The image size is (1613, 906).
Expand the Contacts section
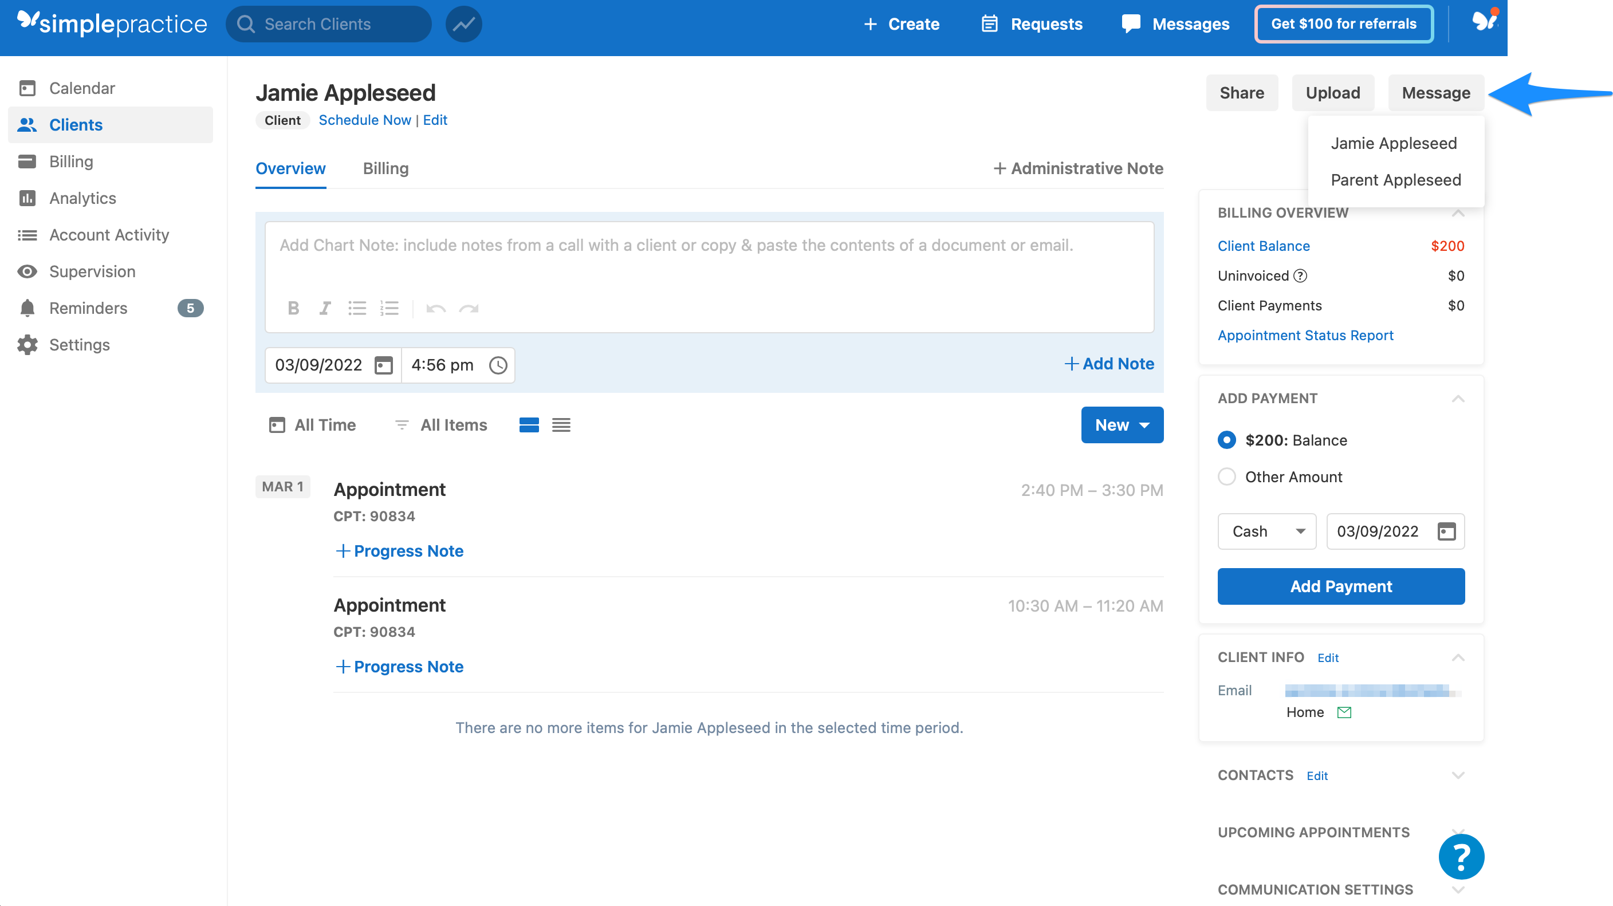tap(1458, 775)
